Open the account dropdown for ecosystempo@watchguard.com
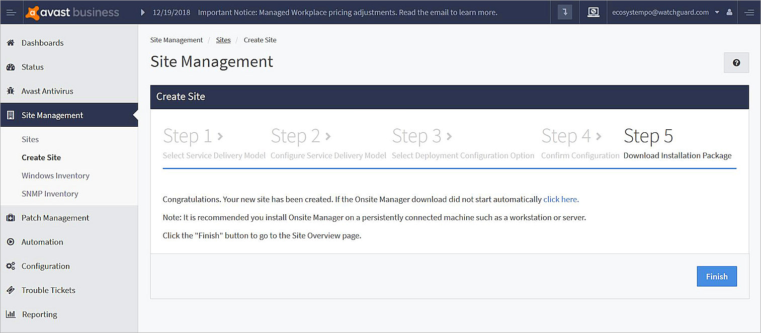The width and height of the screenshot is (761, 333). pos(716,12)
